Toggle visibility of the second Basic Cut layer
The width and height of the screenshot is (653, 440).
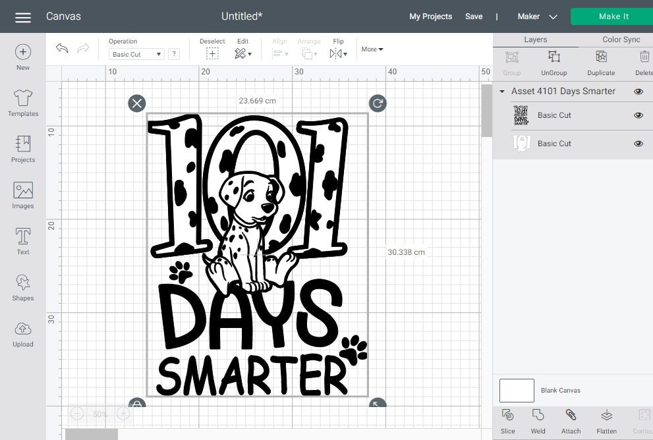coord(637,143)
